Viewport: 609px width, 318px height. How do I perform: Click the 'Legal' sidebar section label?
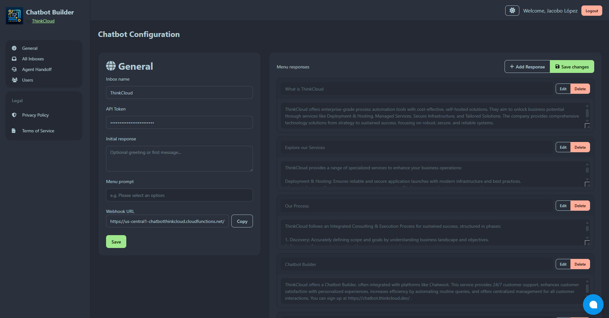(x=17, y=101)
